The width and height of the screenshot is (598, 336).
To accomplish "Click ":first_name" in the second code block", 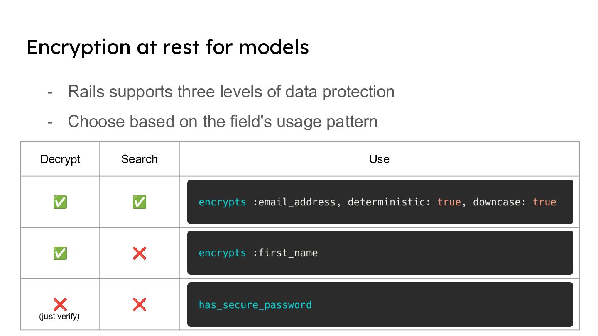I will point(285,253).
